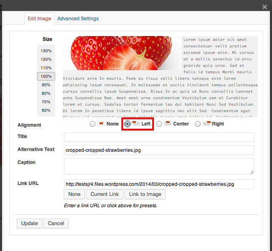Image resolution: width=272 pixels, height=251 pixels.
Task: Choose the Center alignment radio button
Action: [x=160, y=124]
